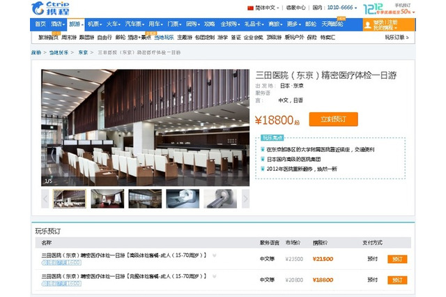Screen dimensions: 446x297
Task: Open 爱玩户外 outdoor sub link
Action: point(294,37)
